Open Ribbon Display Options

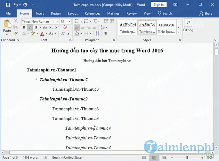[175, 5]
